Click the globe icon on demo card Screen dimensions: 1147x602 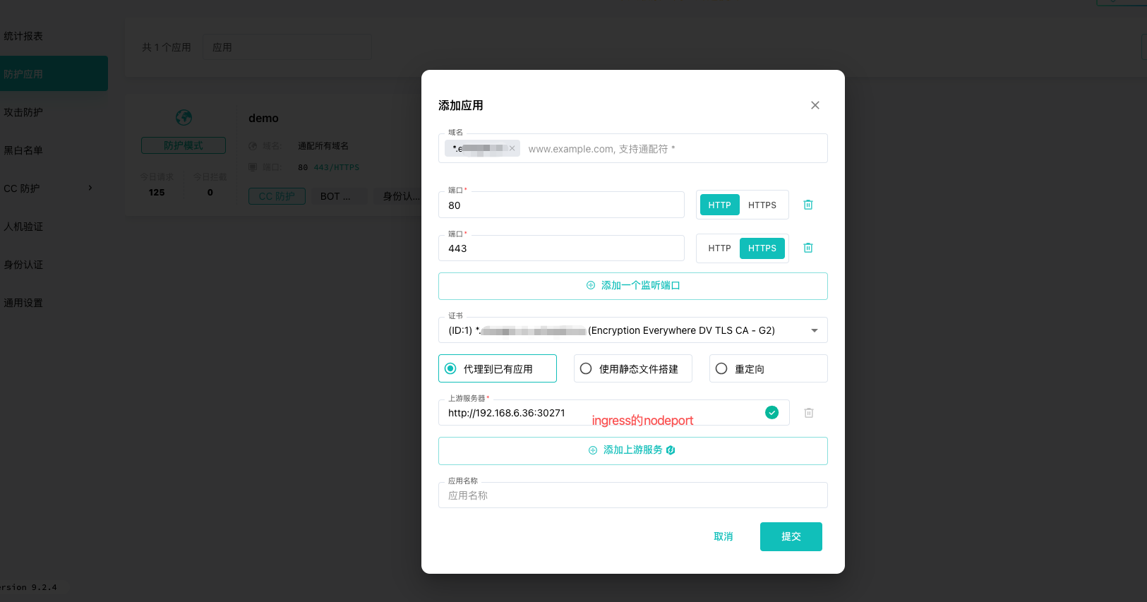pos(184,117)
